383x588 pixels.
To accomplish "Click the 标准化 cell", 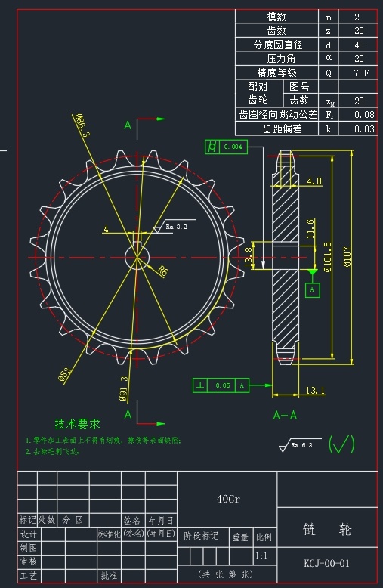I will (109, 534).
